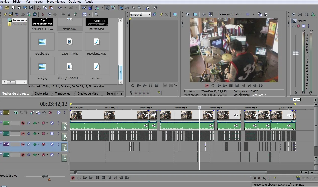Open track motion on video track 1
Image resolution: width=318 pixels, height=187 pixels.
38,113
